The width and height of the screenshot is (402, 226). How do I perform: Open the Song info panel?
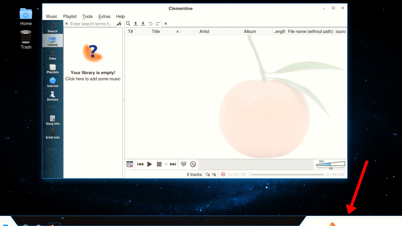point(53,120)
